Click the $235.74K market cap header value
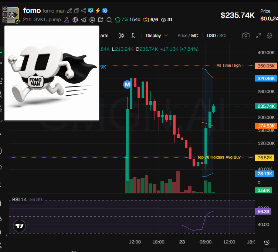 pyautogui.click(x=237, y=15)
